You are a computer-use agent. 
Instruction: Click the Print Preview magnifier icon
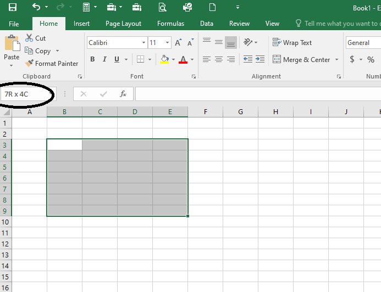(x=162, y=7)
